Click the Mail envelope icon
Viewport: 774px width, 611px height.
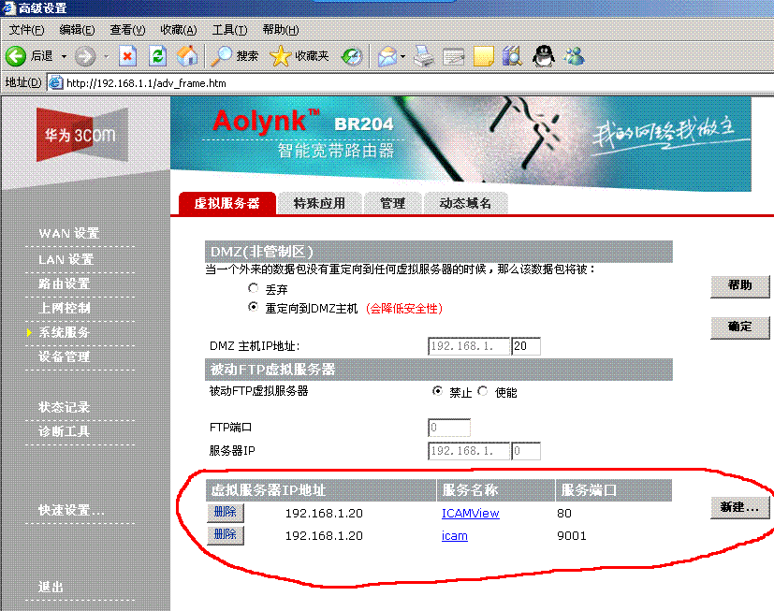pyautogui.click(x=388, y=56)
